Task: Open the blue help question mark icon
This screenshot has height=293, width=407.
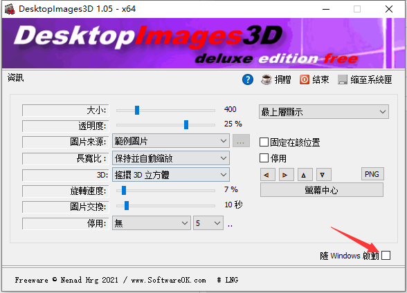Action: 248,79
